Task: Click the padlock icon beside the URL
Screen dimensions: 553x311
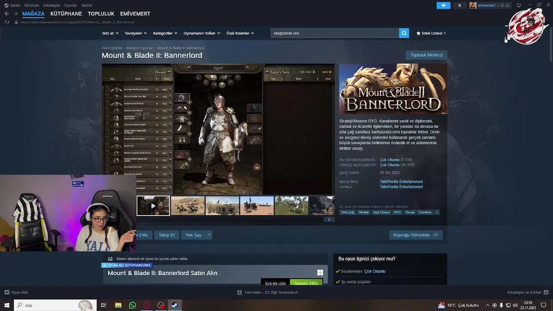Action: point(16,22)
